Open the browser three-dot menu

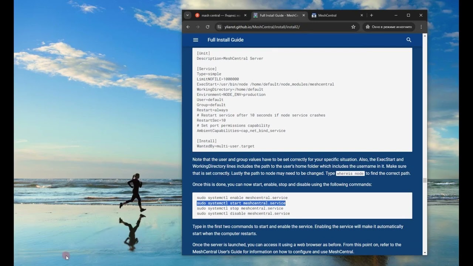point(421,27)
